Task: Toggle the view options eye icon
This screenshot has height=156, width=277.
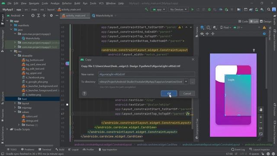Action: (x=202, y=34)
